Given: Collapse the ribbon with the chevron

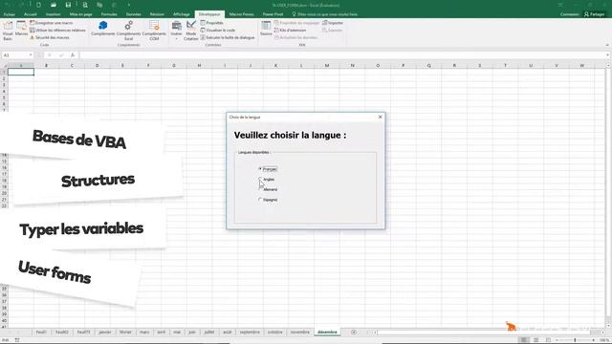Looking at the screenshot, I should click(607, 45).
